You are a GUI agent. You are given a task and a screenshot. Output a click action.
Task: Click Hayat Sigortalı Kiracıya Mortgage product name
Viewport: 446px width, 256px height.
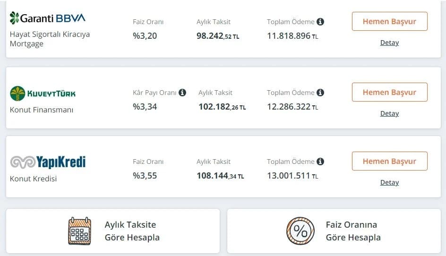[x=50, y=39]
